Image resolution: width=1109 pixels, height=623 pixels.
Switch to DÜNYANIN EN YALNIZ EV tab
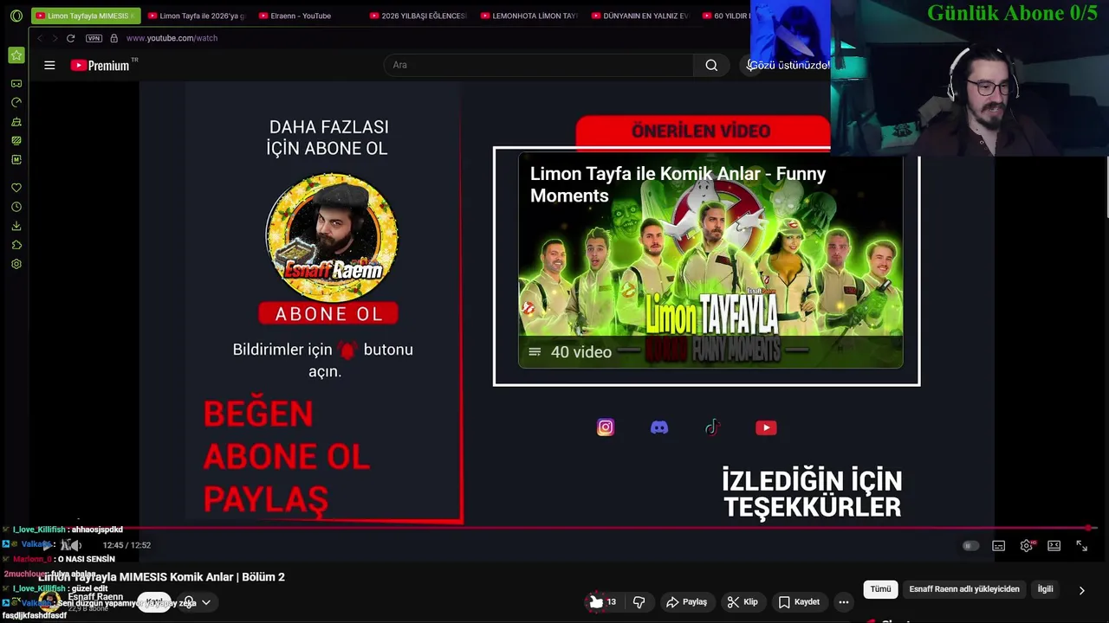click(x=639, y=16)
